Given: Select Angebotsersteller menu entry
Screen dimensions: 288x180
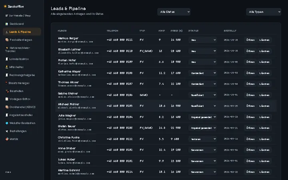Looking at the screenshot, I should pyautogui.click(x=22, y=115).
